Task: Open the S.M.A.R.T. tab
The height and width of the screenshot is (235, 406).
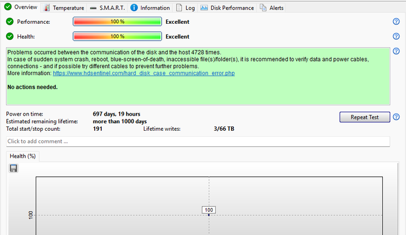Action: (x=108, y=8)
